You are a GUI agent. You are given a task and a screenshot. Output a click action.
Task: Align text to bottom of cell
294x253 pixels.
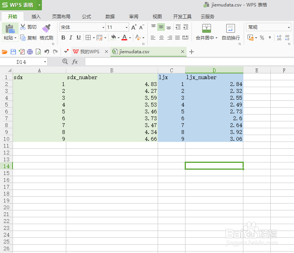pos(169,27)
